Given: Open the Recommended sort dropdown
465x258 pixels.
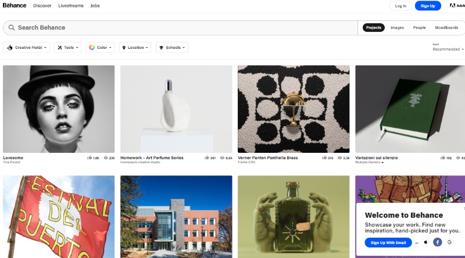Looking at the screenshot, I should coord(448,49).
